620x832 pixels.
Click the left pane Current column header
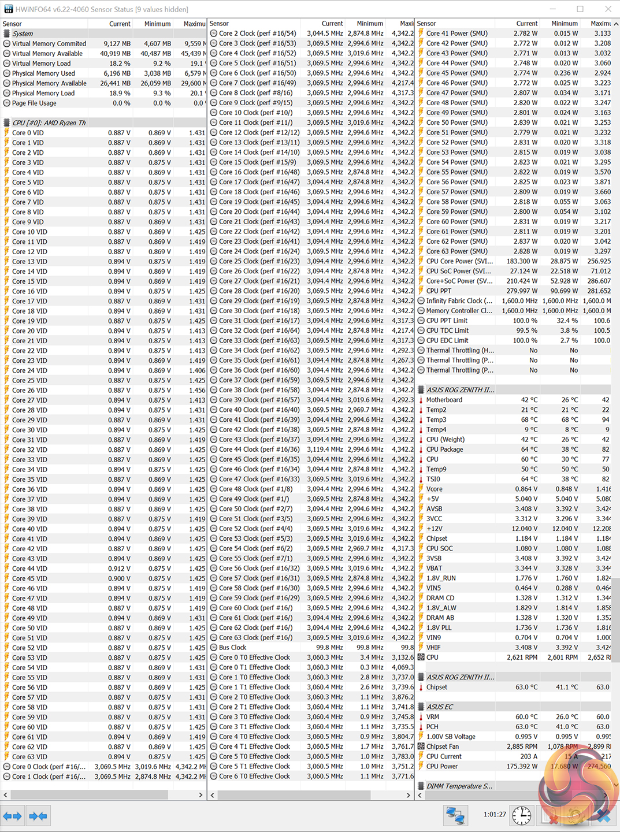tap(110, 24)
